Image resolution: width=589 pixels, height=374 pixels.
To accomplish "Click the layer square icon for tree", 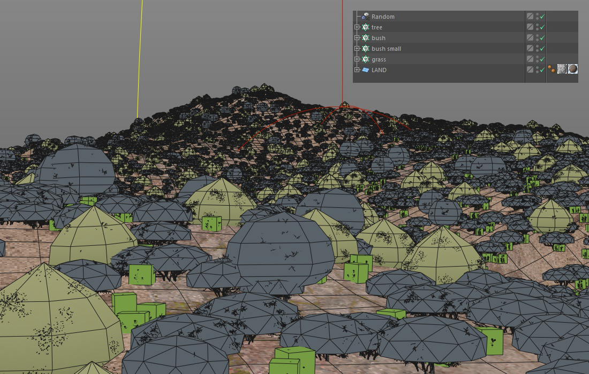I will point(530,27).
